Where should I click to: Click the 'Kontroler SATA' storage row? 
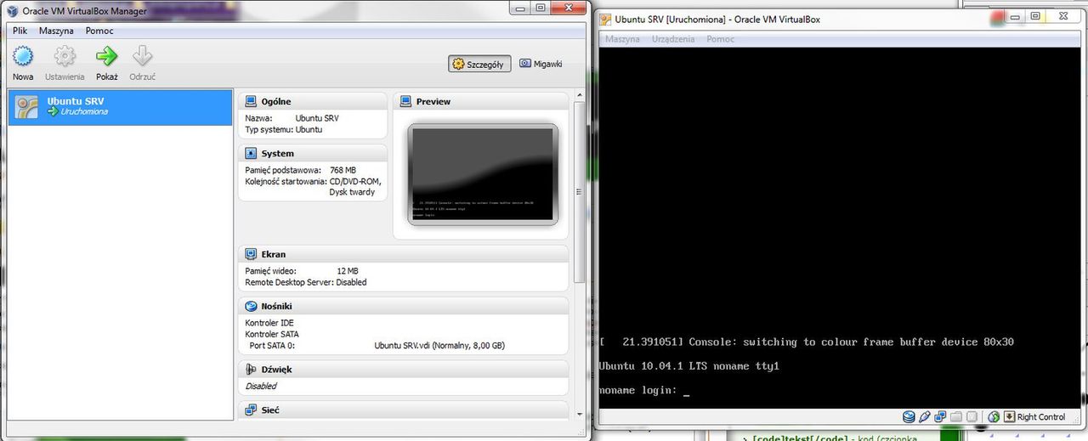coord(272,334)
